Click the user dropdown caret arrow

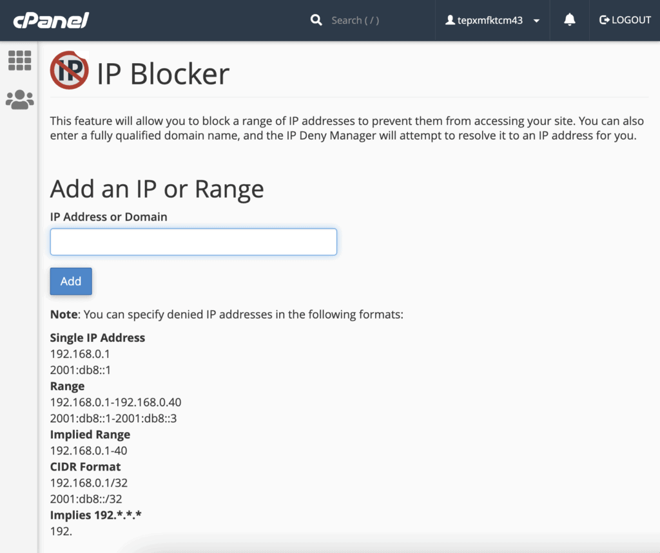(x=536, y=21)
